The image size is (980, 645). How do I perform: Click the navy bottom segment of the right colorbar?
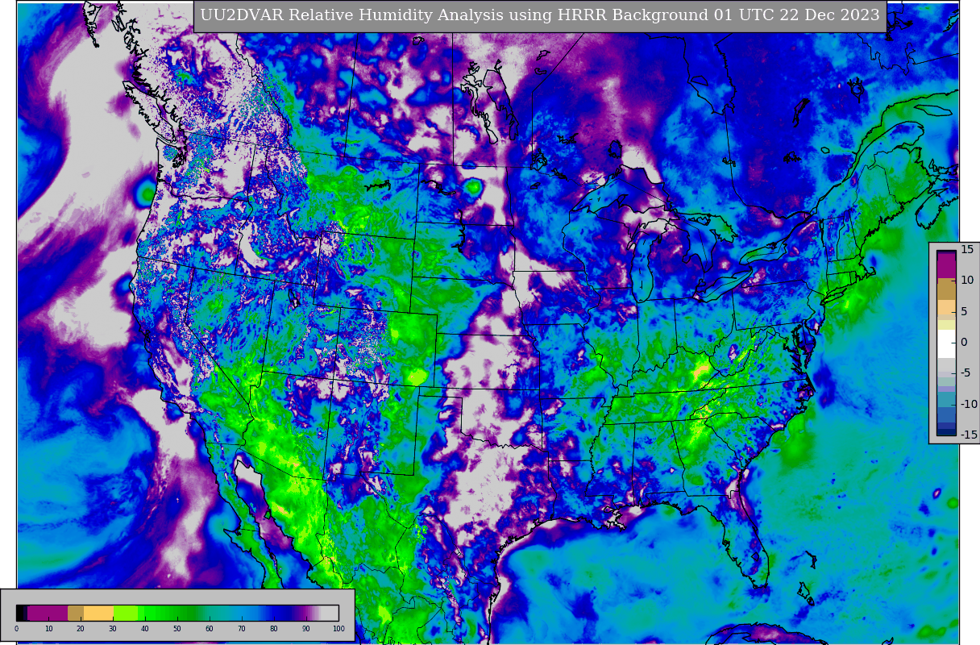[x=946, y=431]
